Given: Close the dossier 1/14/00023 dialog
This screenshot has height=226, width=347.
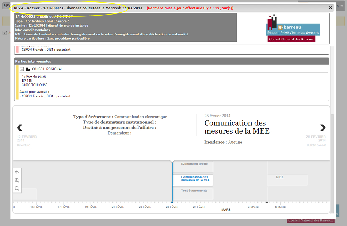Looking at the screenshot, I should [x=330, y=7].
